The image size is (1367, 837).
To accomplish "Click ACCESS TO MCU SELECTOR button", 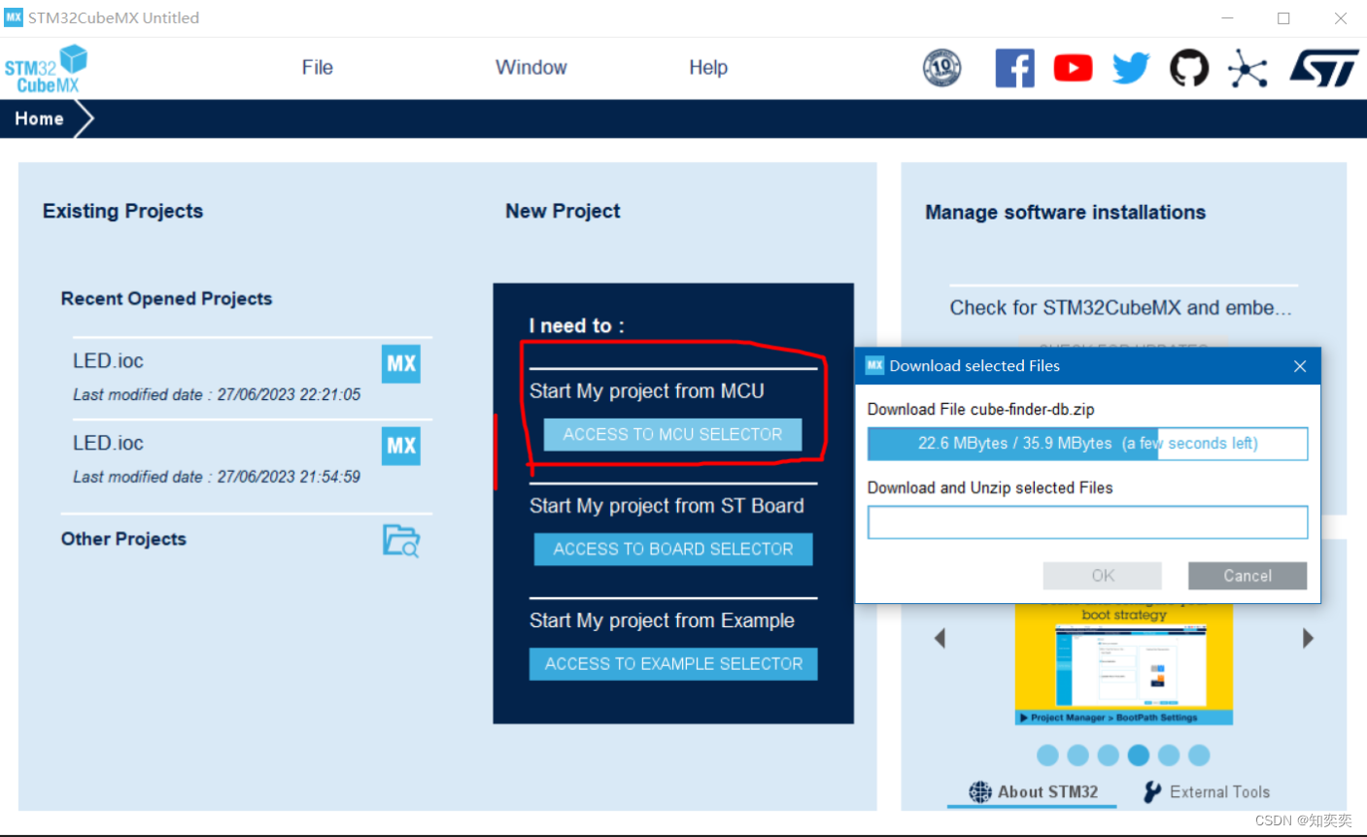I will click(x=672, y=435).
